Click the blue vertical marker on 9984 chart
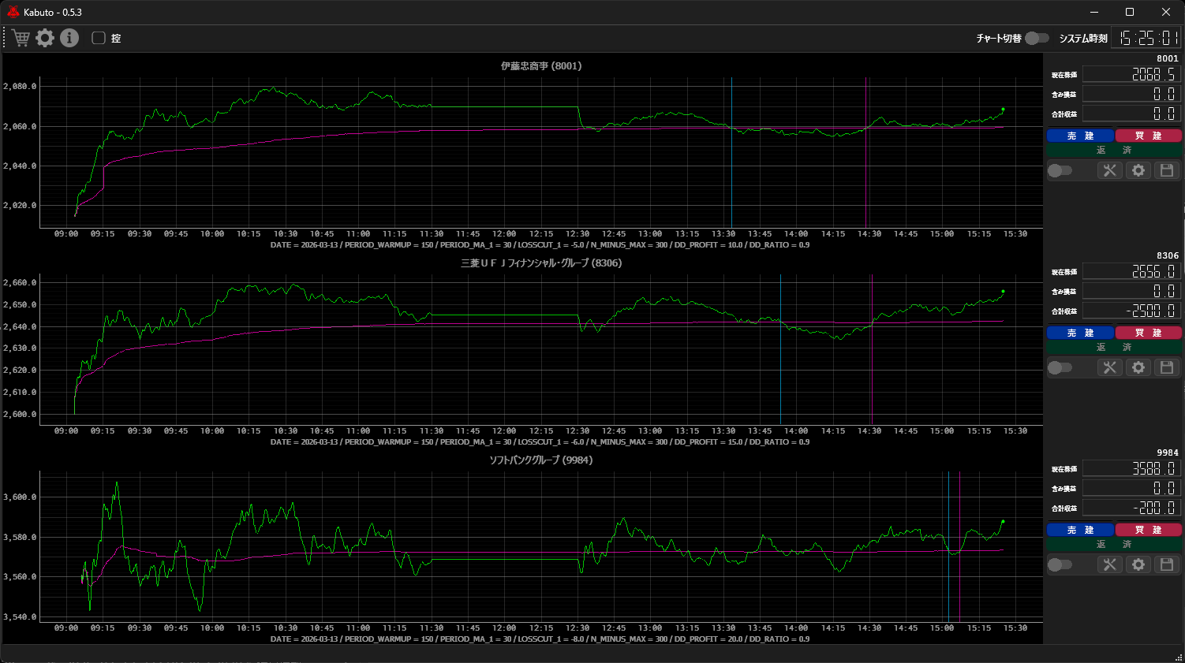 click(948, 546)
